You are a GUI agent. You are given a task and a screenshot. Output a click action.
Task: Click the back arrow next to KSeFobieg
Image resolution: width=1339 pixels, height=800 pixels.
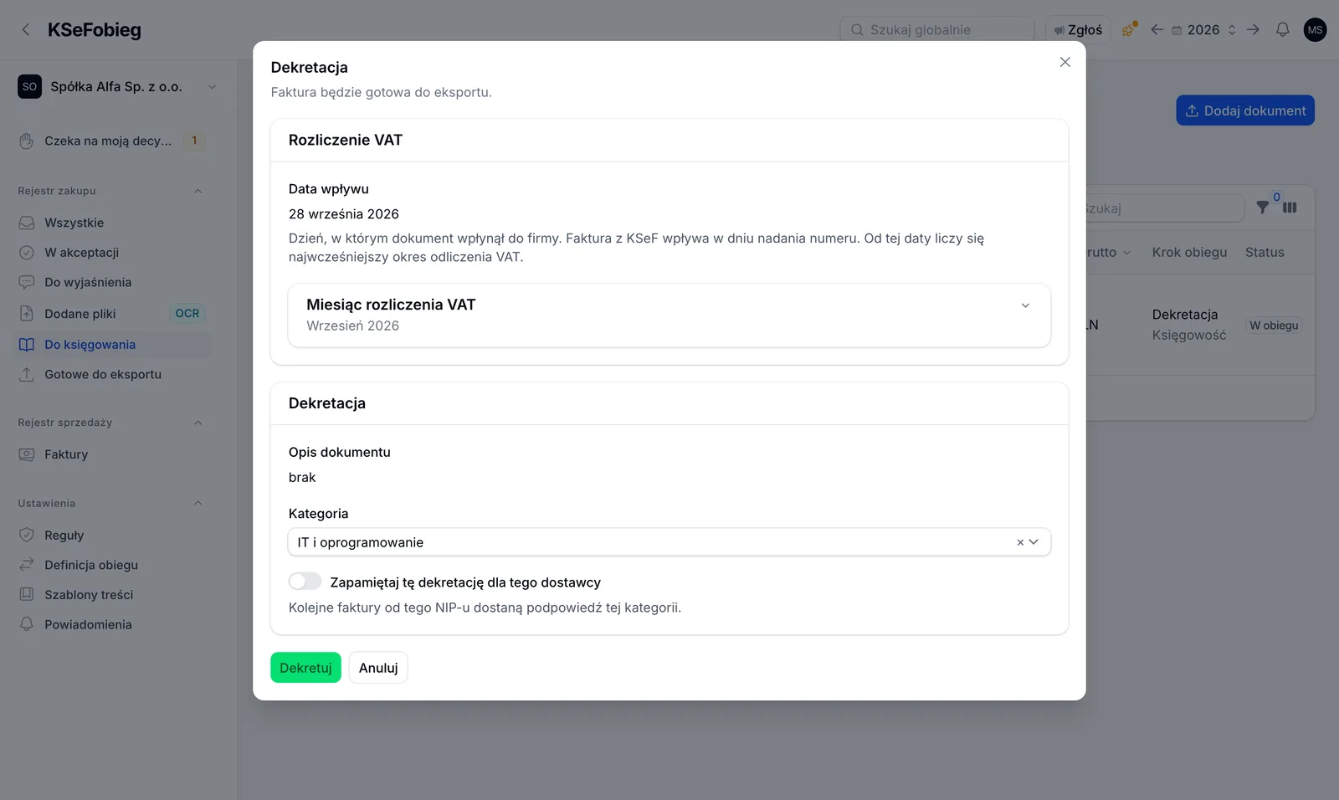pos(26,30)
